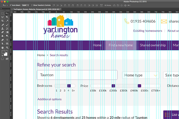The width and height of the screenshot is (179, 119).
Task: Select the History Brush tool
Action: [x=7, y=28]
